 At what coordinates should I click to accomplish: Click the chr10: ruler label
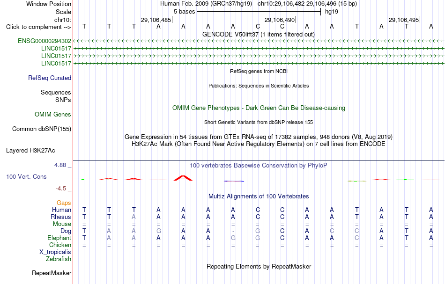tap(63, 20)
